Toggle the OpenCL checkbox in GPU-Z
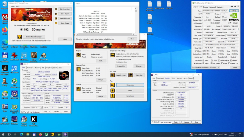This screenshot has height=137, width=244. coord(203,60)
